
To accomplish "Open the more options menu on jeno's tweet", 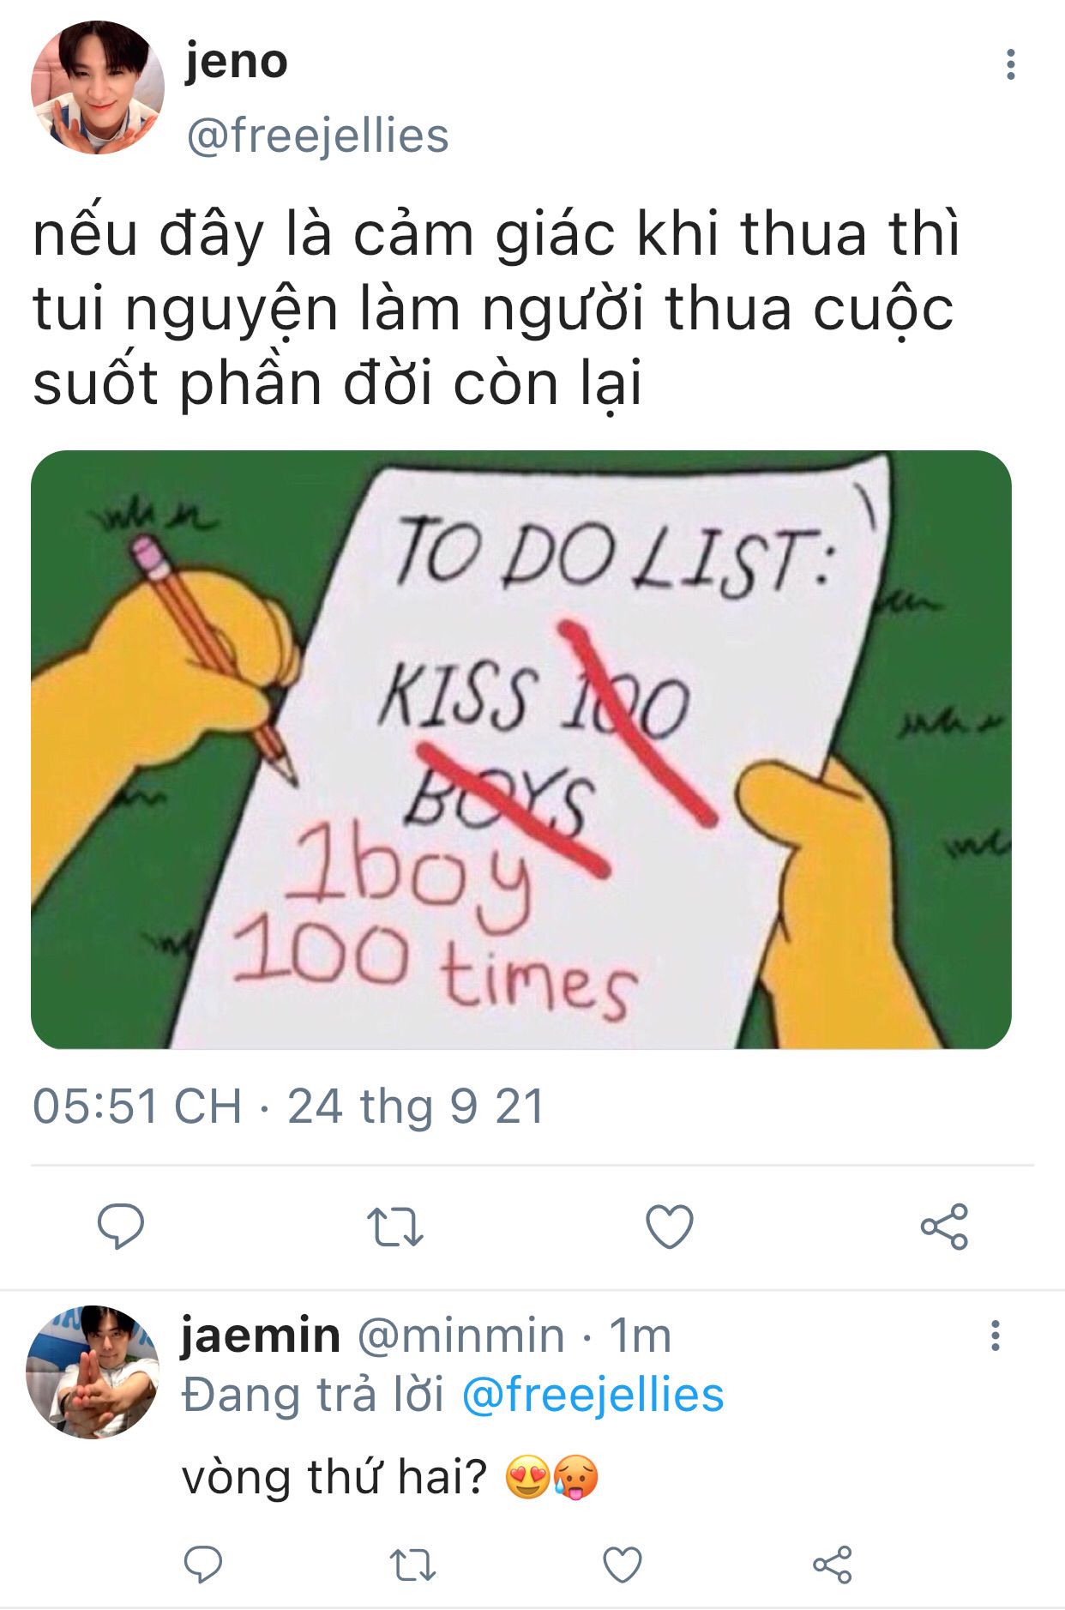I will pos(1011,64).
